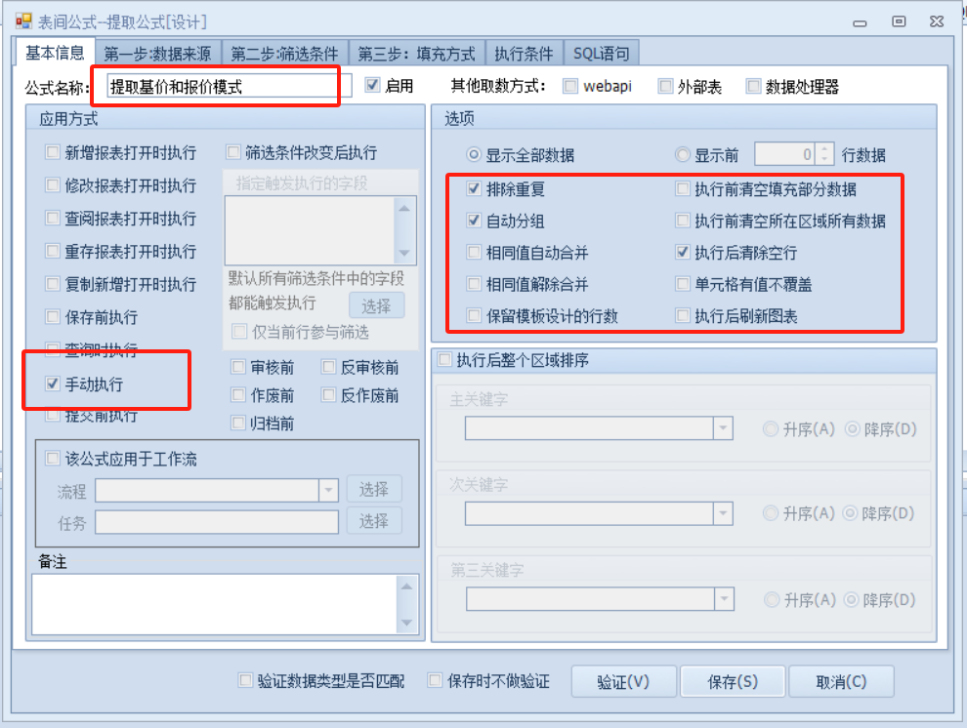Click the 取消(C) button
The width and height of the screenshot is (967, 728).
point(840,682)
